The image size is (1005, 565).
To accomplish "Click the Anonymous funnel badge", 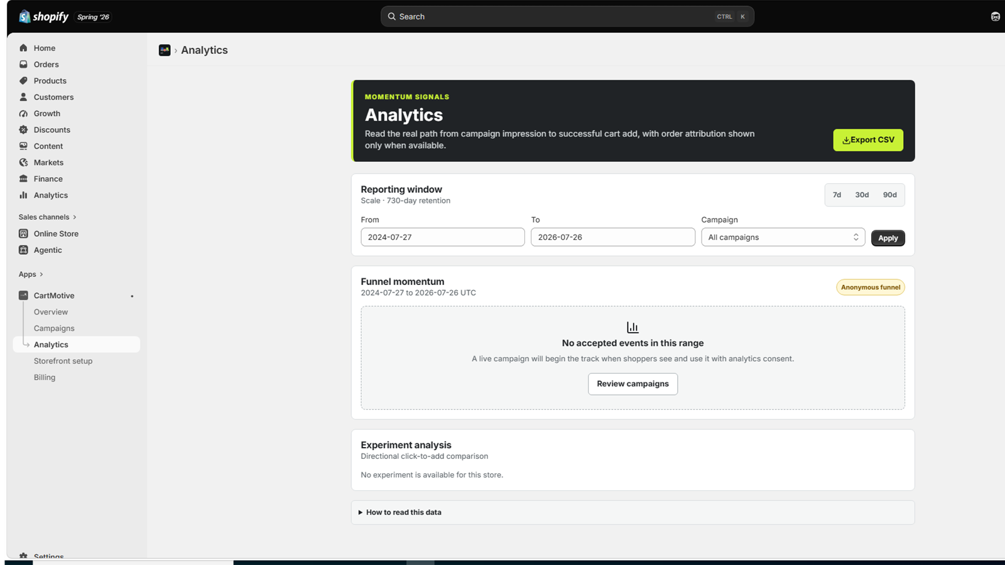I will [x=870, y=287].
